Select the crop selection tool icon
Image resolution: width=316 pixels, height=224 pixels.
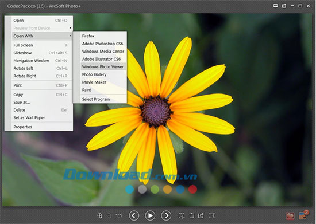(182, 215)
